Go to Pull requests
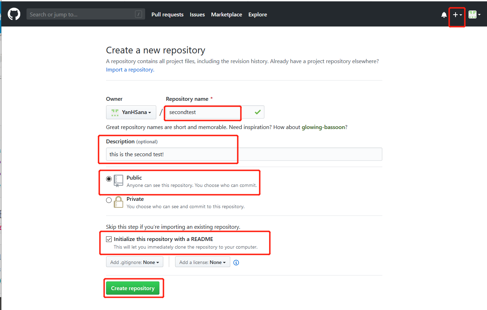This screenshot has width=487, height=310. 167,15
